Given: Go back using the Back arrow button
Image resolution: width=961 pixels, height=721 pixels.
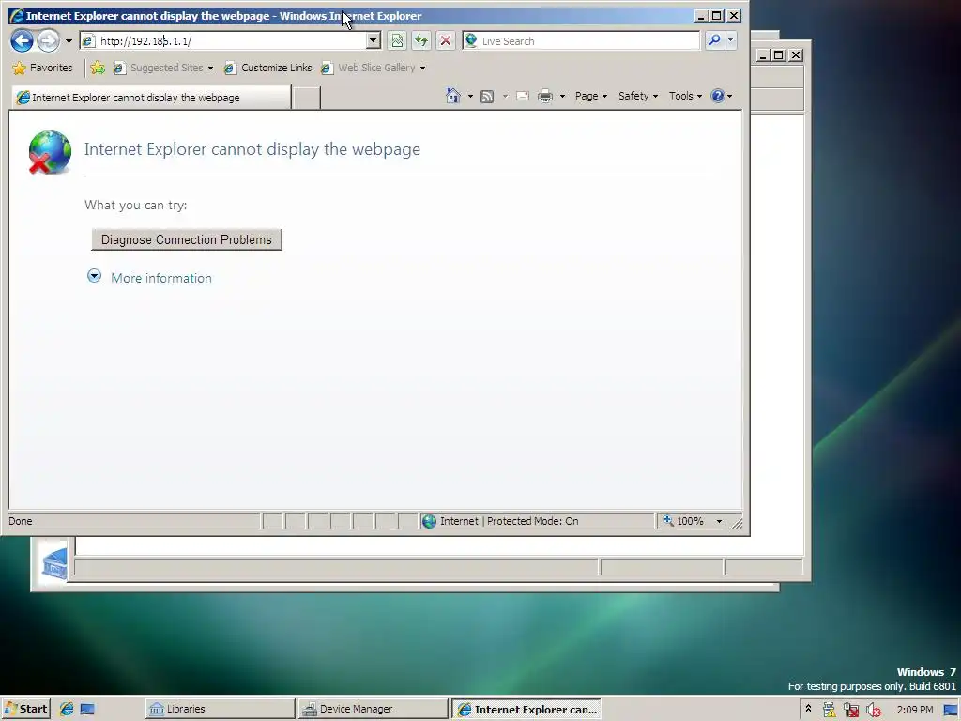Looking at the screenshot, I should pyautogui.click(x=22, y=41).
